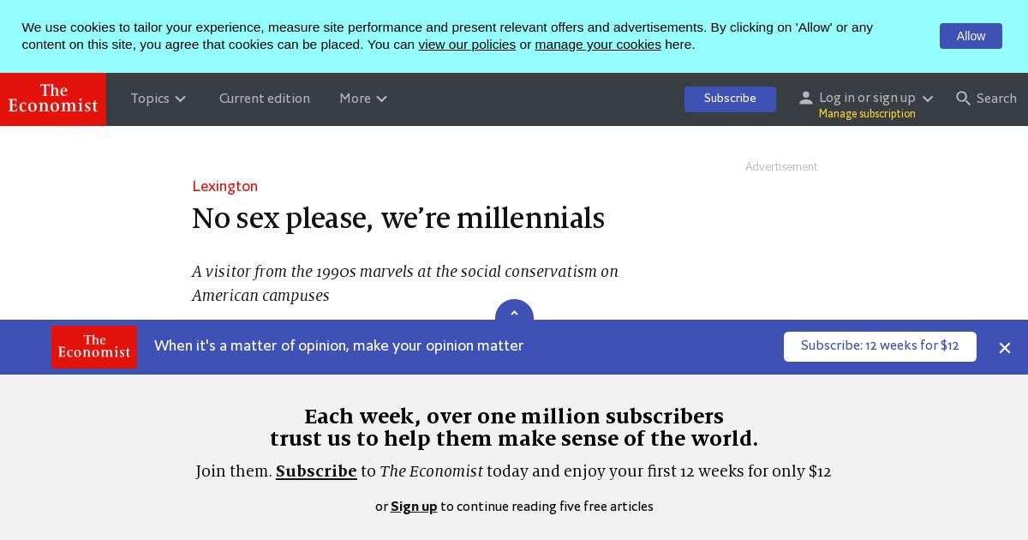Expand Log in or sign up arrow
Screen dimensions: 1028x540
(x=928, y=99)
